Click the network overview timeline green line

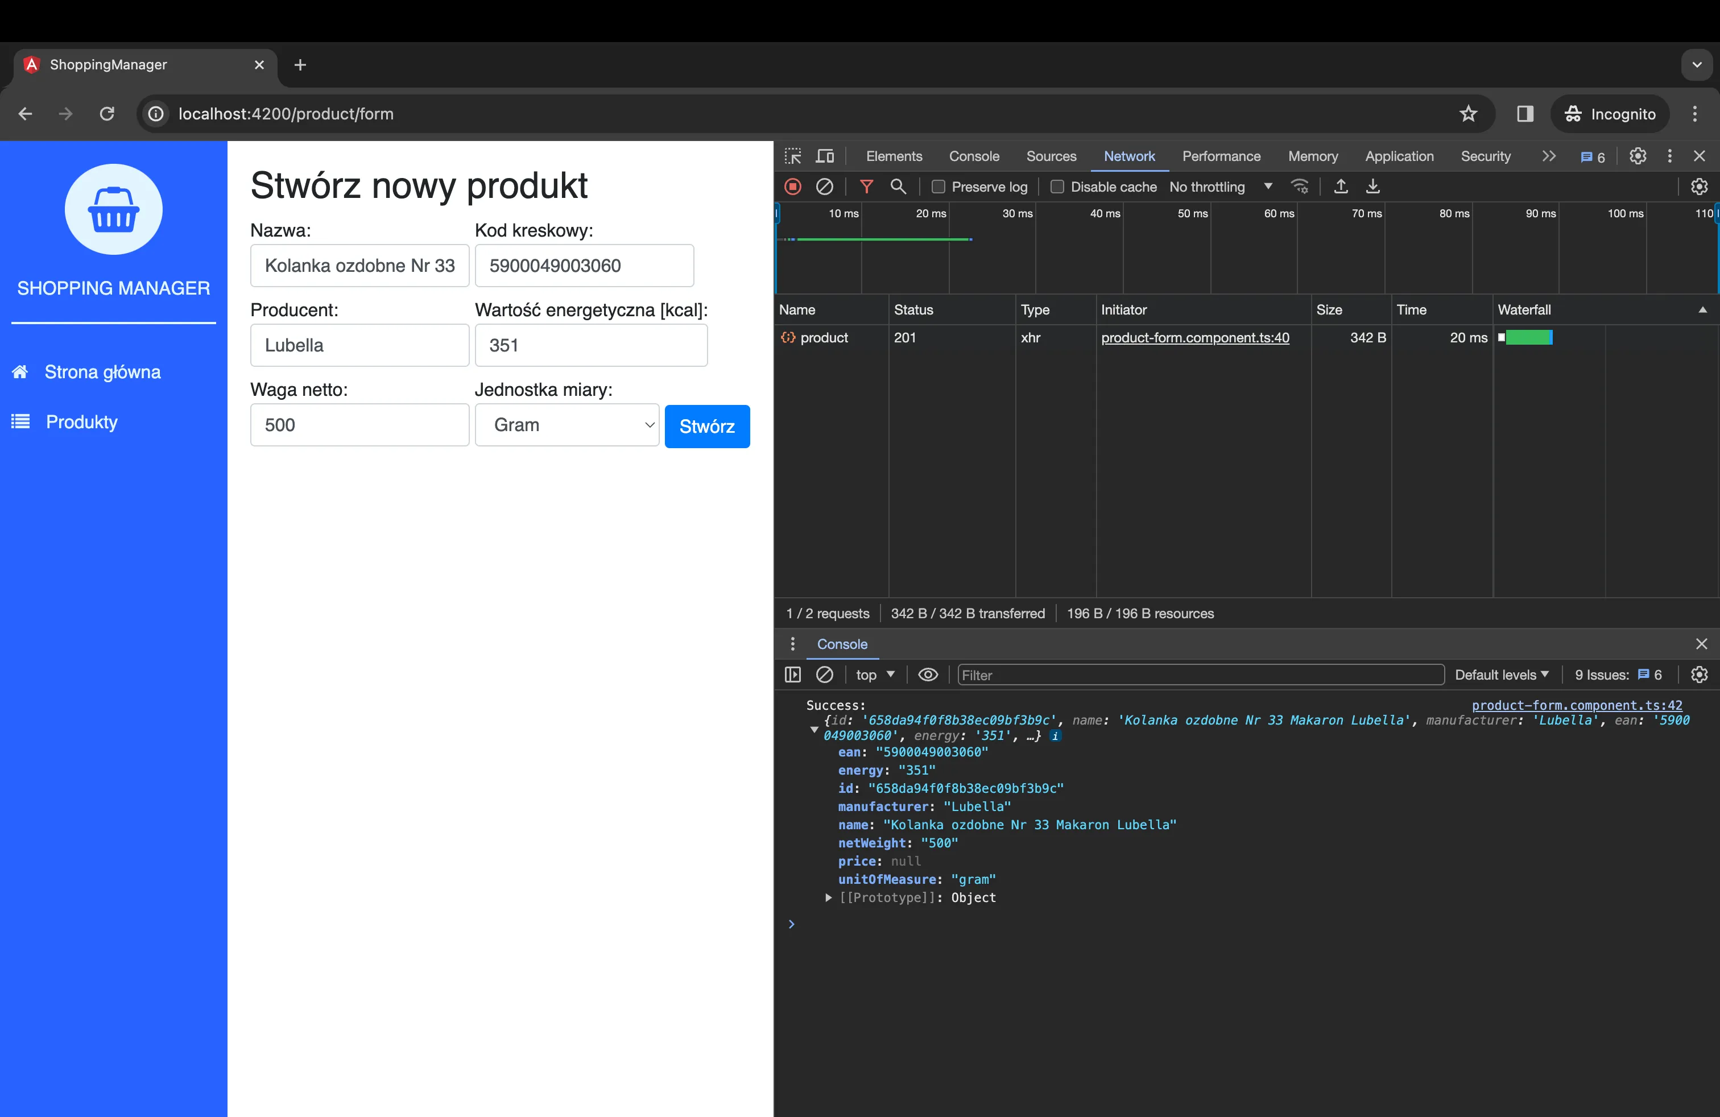[x=884, y=239]
